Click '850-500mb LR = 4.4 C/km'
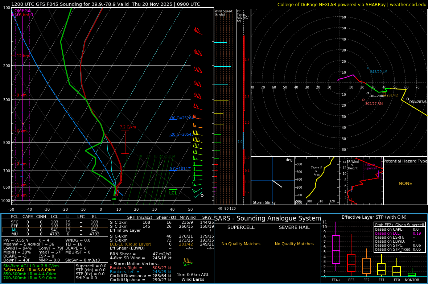This screenshot has width=428, height=284. click(x=30, y=274)
